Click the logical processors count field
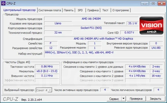Screen dimensions: 167x103 (158, 90)
